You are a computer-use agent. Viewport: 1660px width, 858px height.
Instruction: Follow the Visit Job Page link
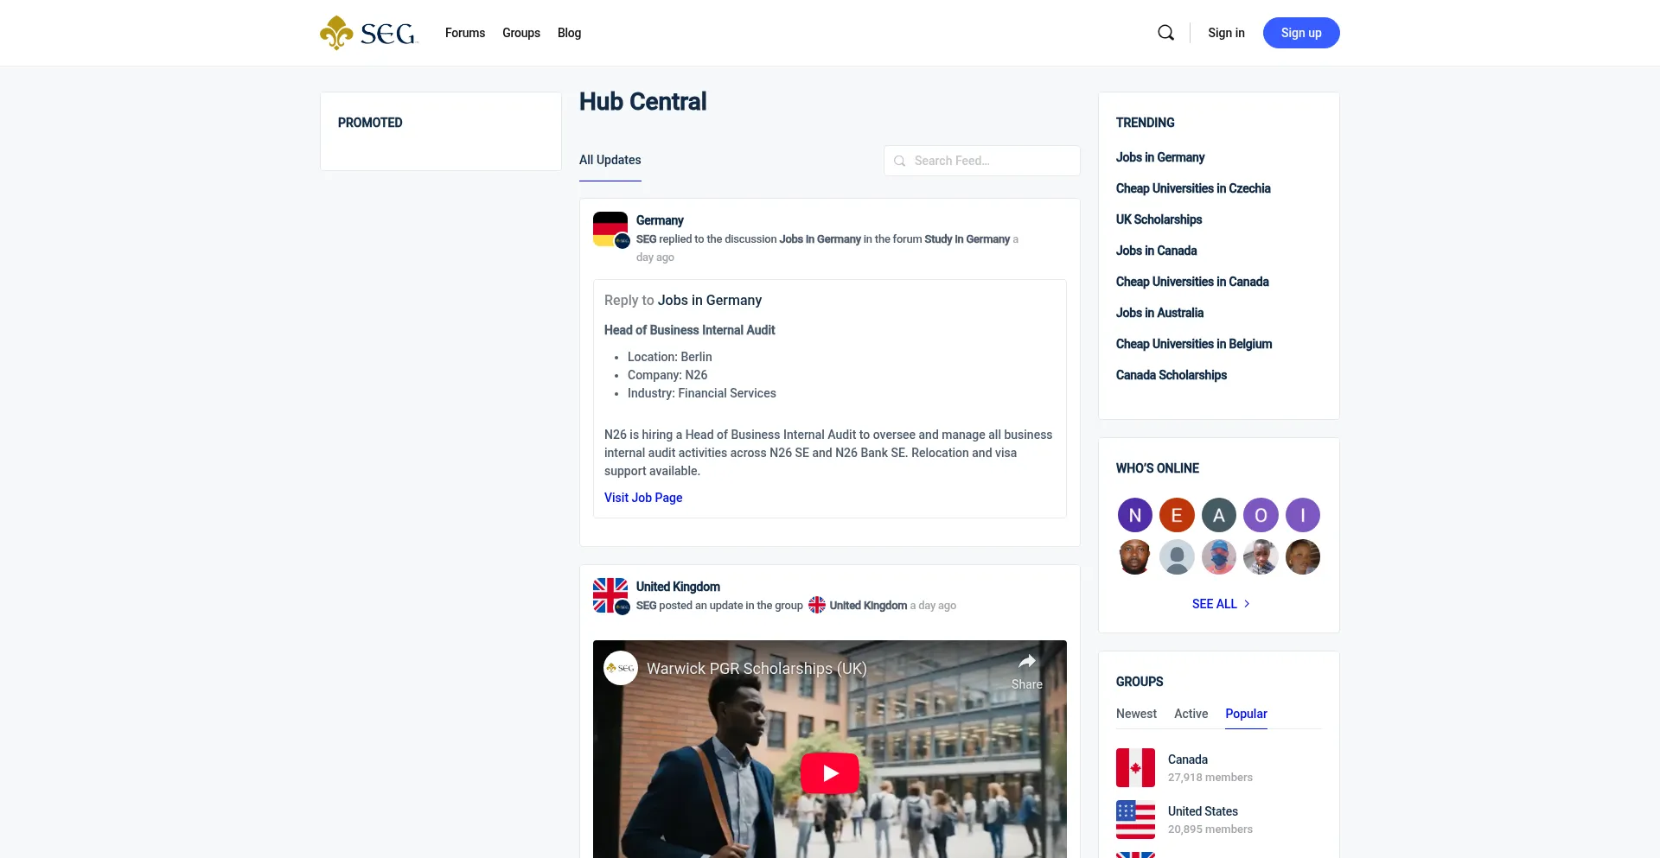tap(643, 498)
